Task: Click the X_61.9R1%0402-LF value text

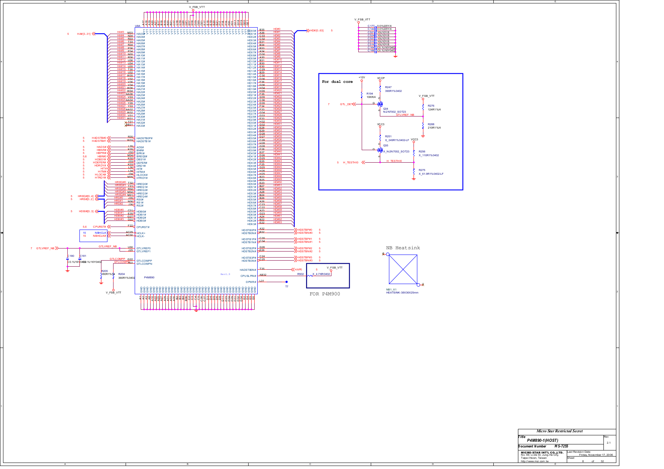Action: (431, 174)
